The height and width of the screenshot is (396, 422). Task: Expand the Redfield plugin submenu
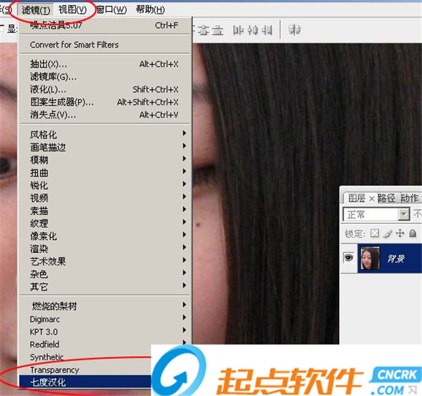point(105,345)
